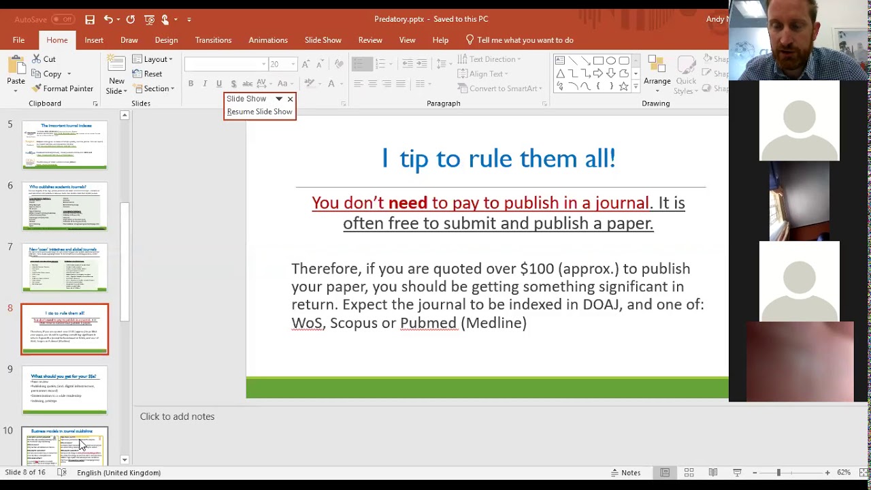The image size is (871, 490).
Task: Undo the last action
Action: pos(108,20)
